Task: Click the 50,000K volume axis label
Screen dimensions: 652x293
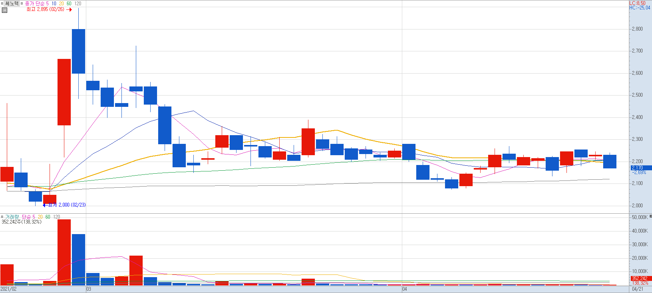Action: 640,217
